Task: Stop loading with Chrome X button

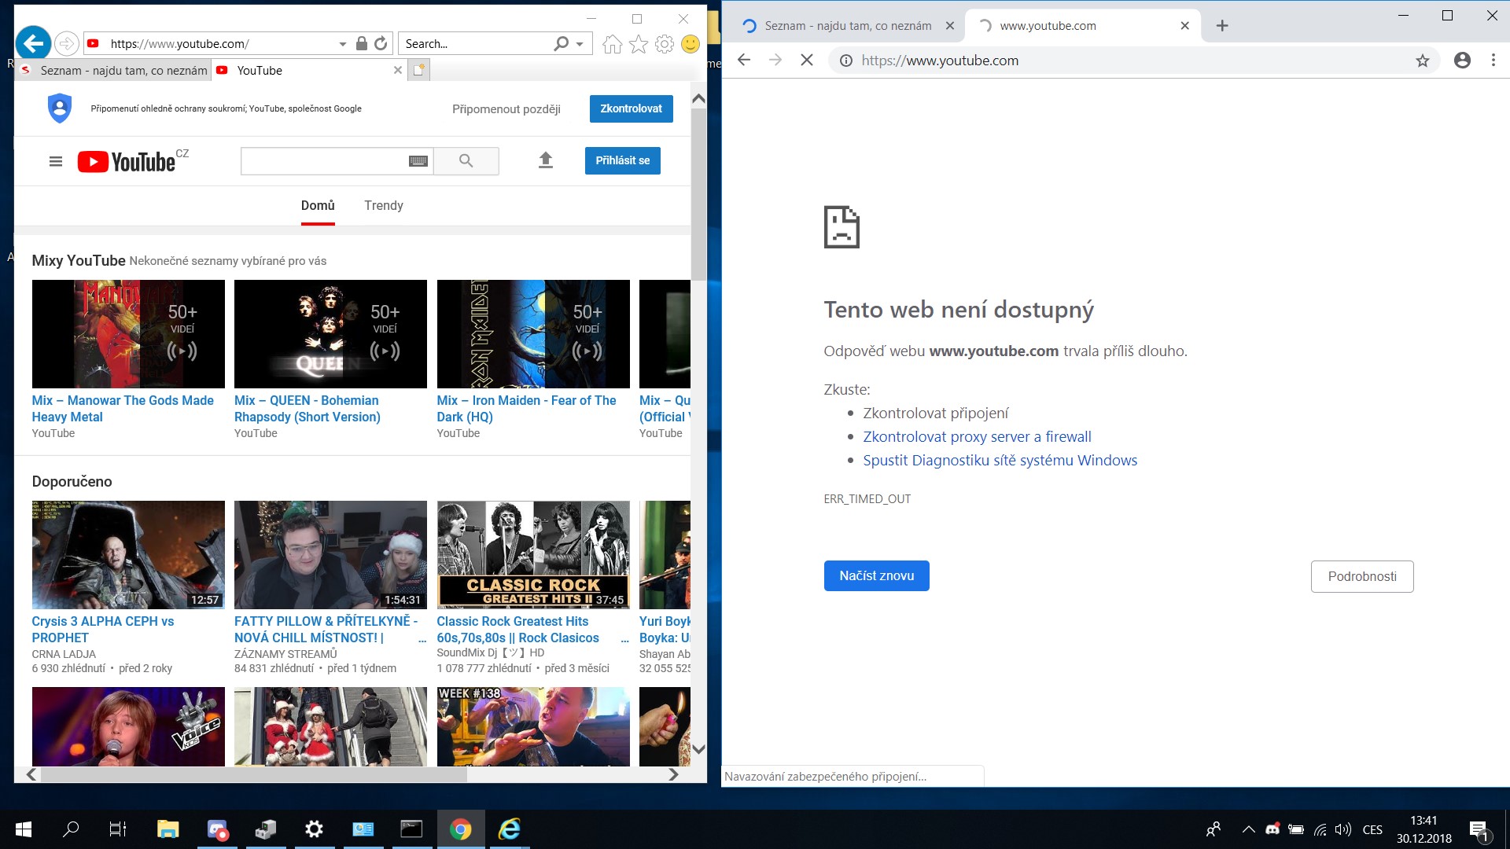Action: click(806, 61)
